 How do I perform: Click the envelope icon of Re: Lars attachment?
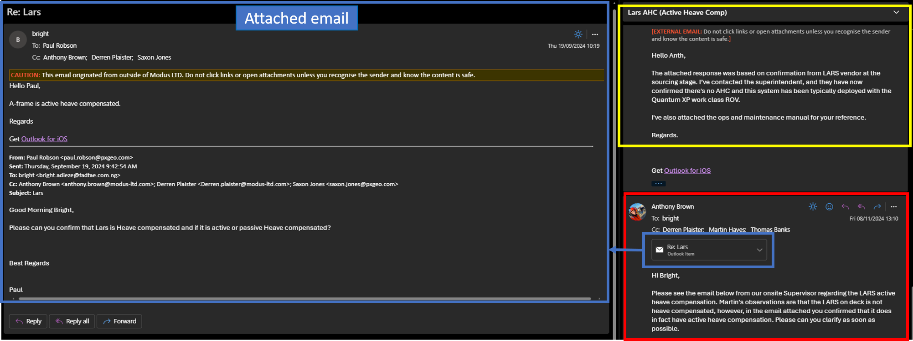[659, 250]
